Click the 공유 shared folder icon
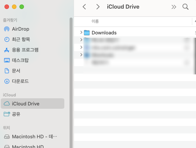 pyautogui.click(x=7, y=114)
